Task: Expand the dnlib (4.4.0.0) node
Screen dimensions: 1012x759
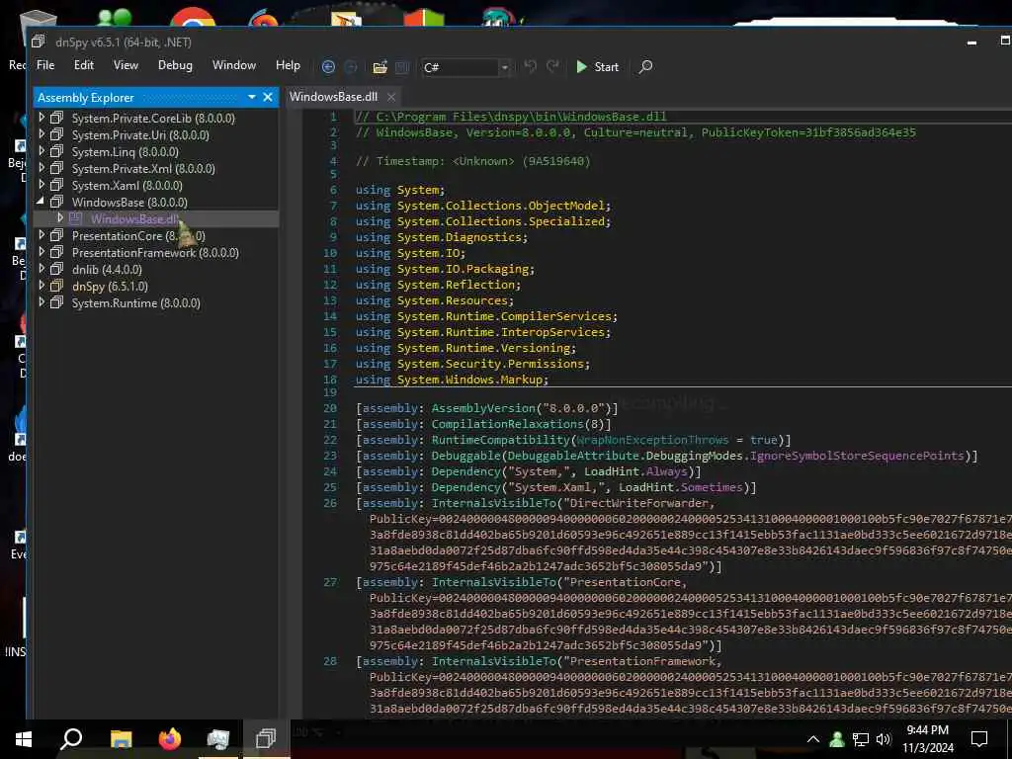Action: [42, 269]
